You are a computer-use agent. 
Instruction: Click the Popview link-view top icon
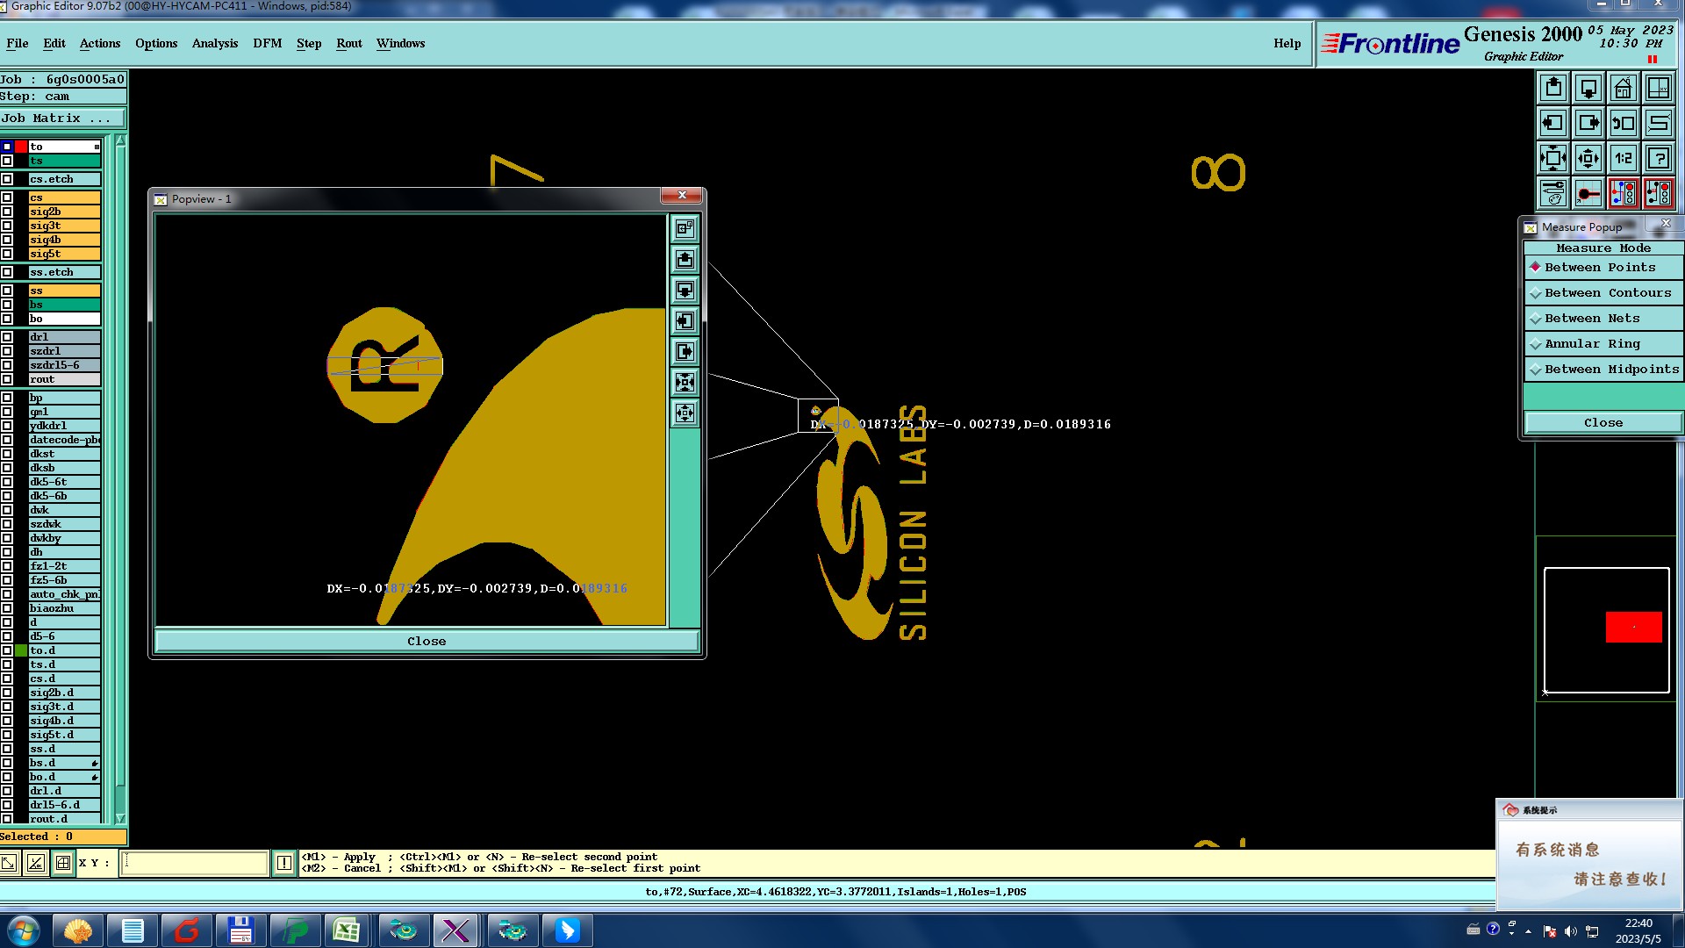coord(685,228)
